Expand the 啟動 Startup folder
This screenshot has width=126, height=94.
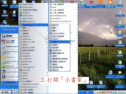coord(34,28)
